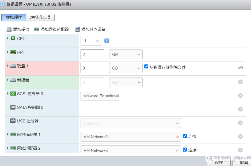Expand Hard disk 1 details
The width and height of the screenshot is (251, 166).
click(8, 65)
